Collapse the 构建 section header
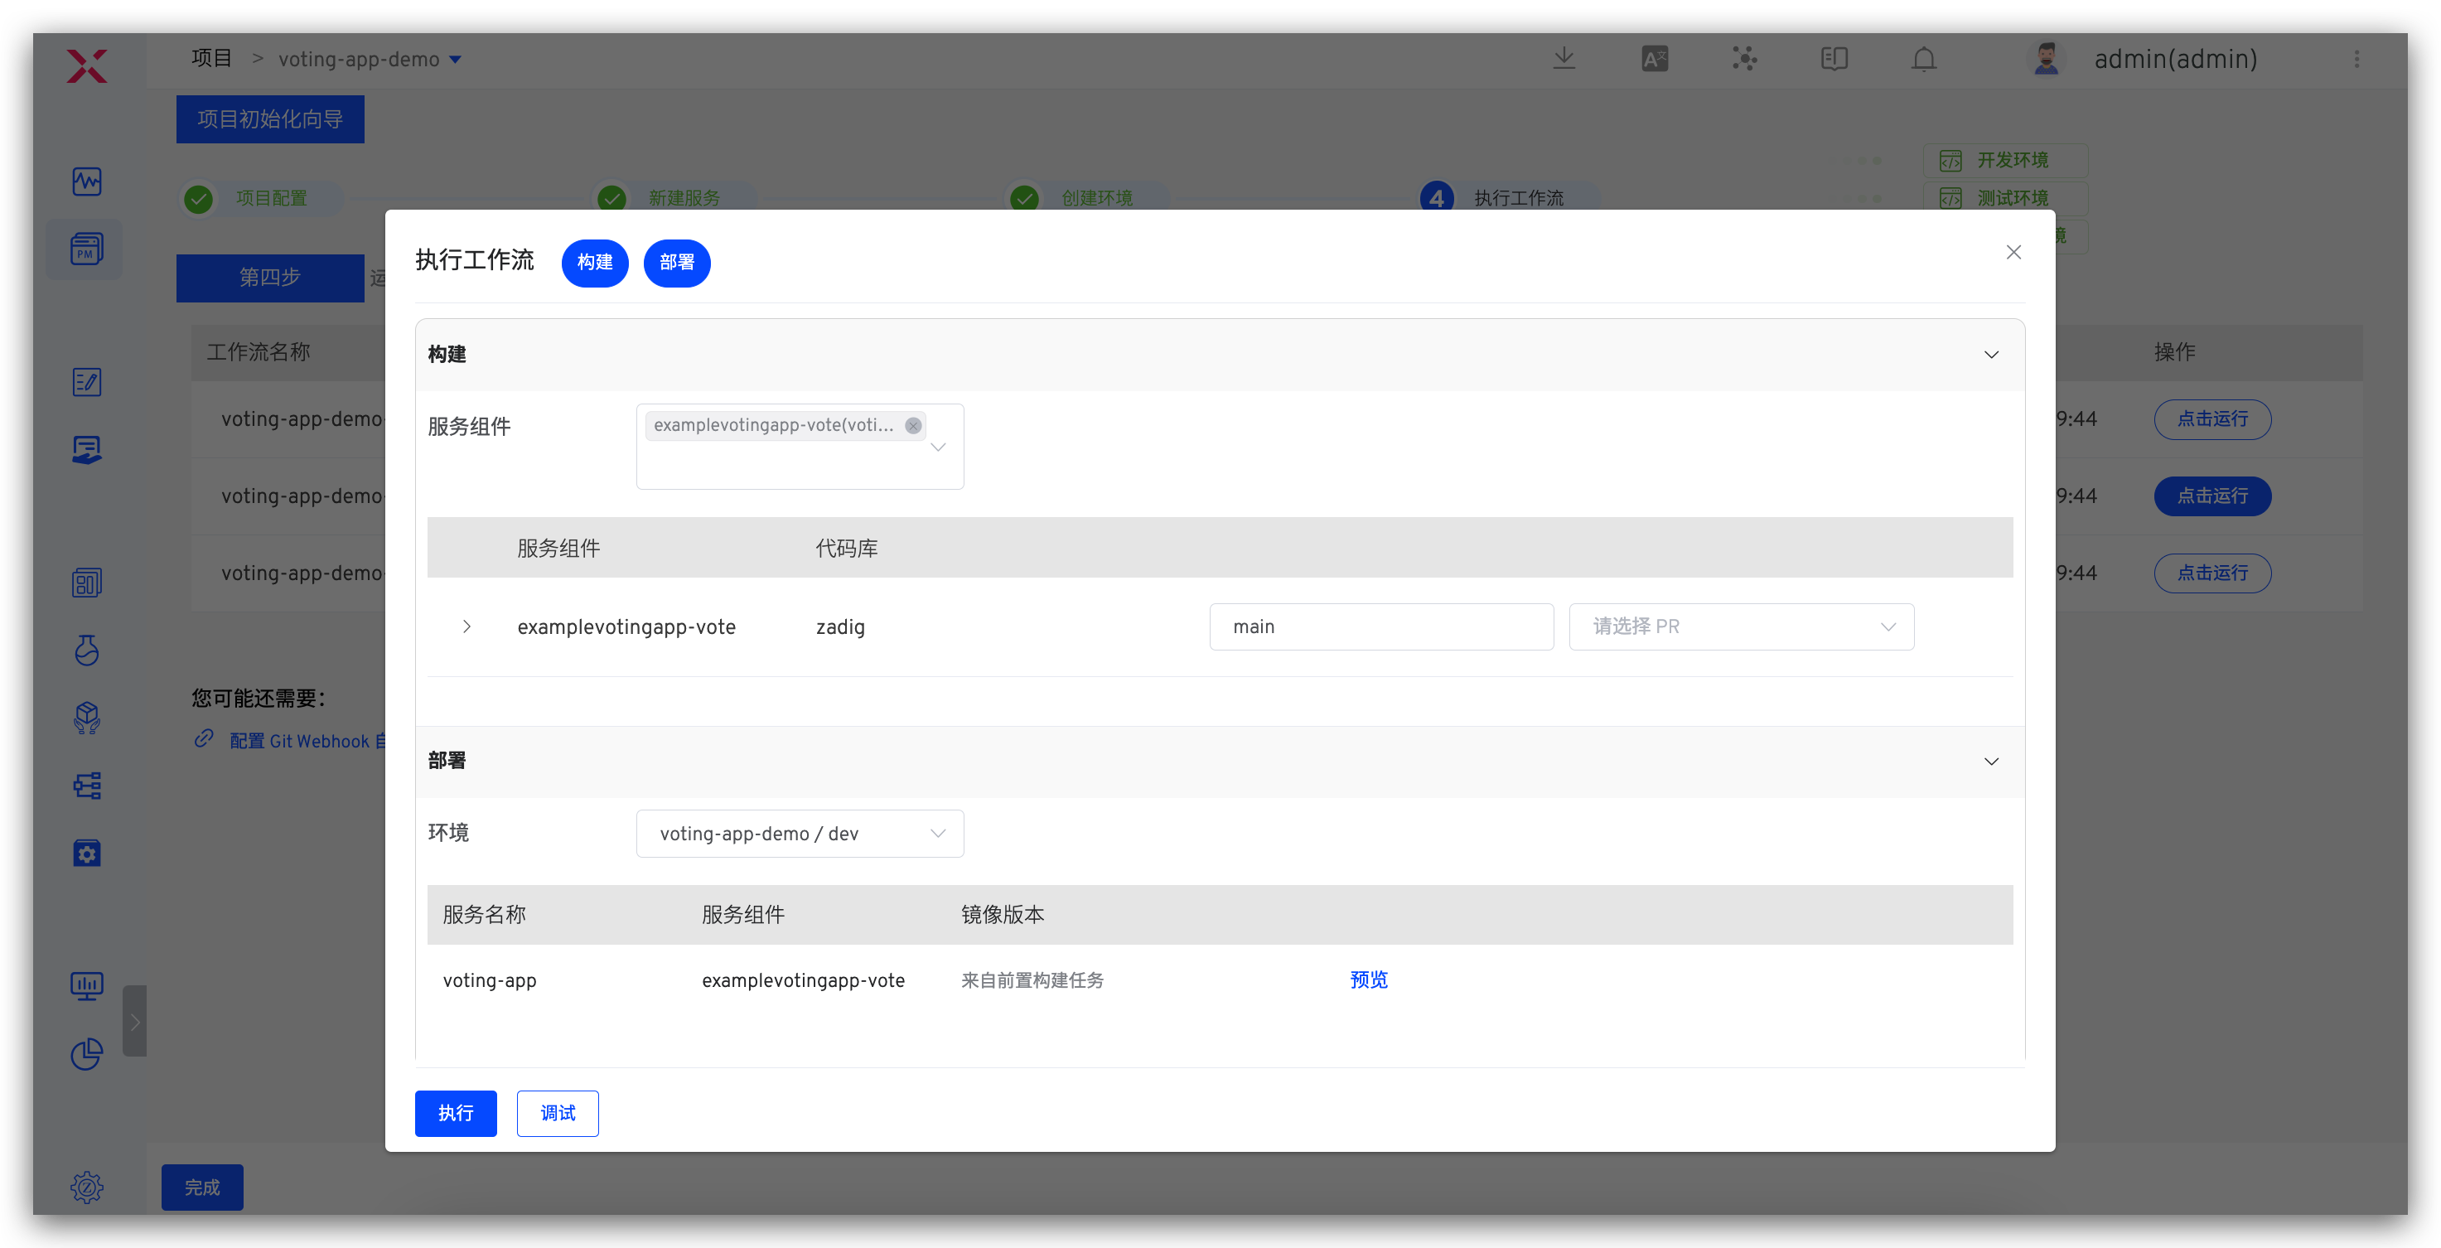Image resolution: width=2441 pixels, height=1248 pixels. pyautogui.click(x=1991, y=355)
